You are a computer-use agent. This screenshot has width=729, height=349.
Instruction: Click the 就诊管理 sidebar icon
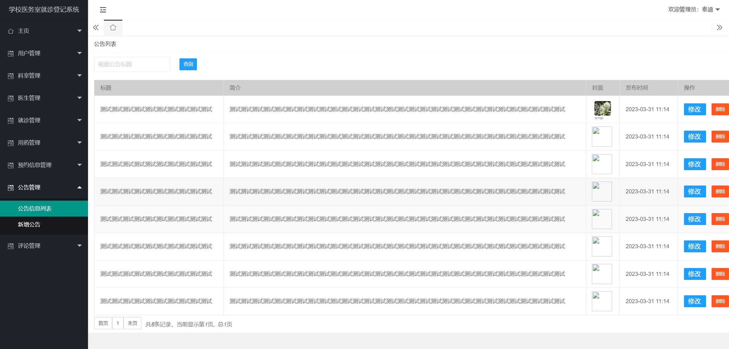click(x=11, y=120)
